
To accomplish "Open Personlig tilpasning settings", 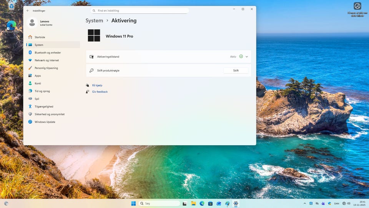I will coord(53,68).
